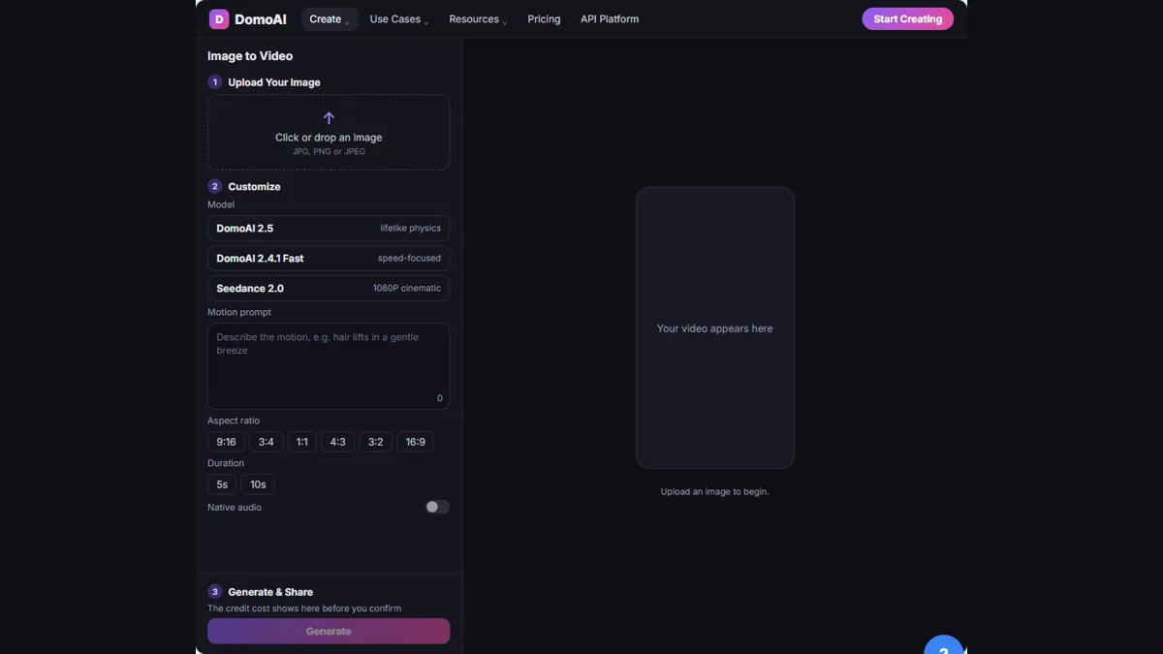Click the Generate button
The width and height of the screenshot is (1163, 654).
(x=329, y=631)
